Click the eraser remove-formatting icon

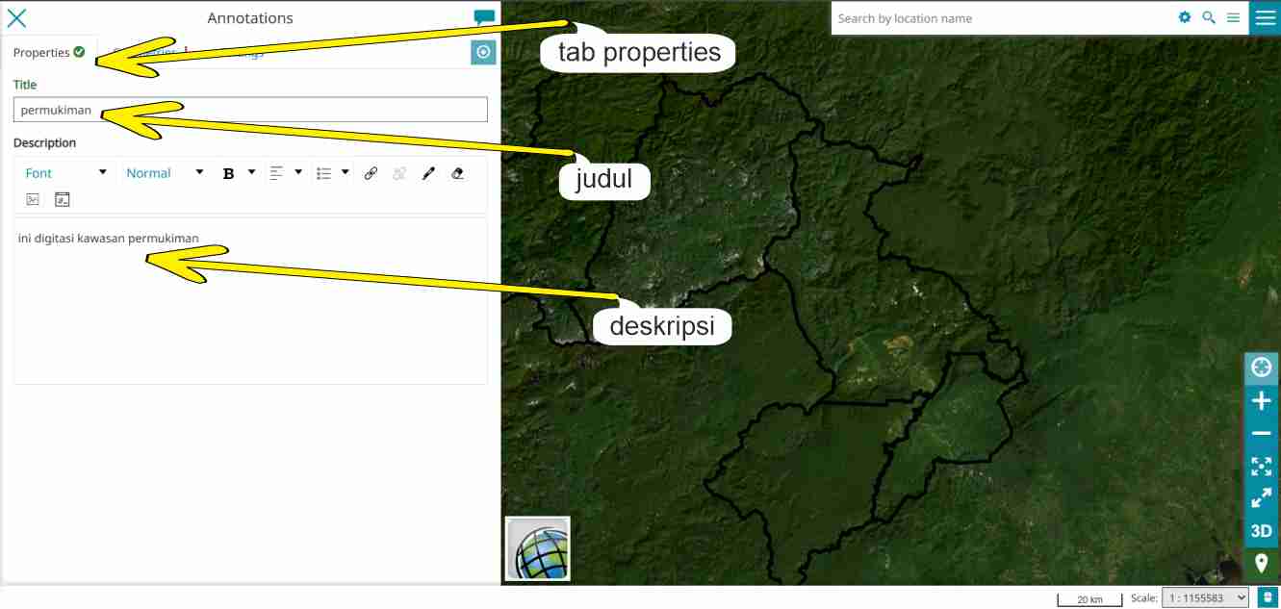point(457,173)
